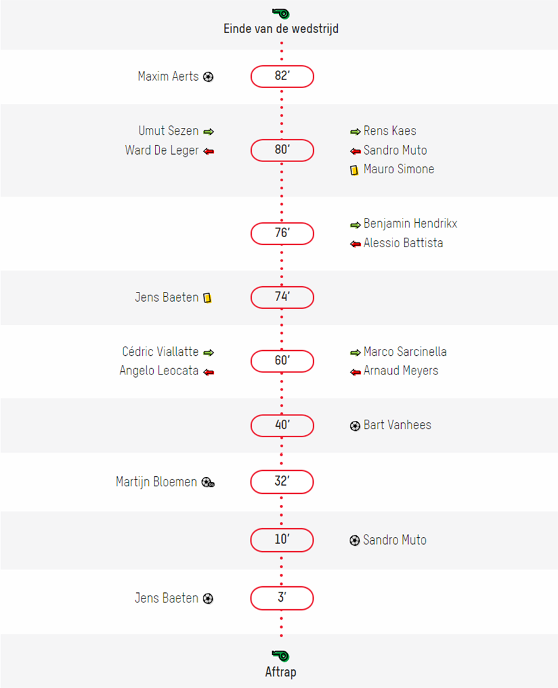This screenshot has height=688, width=558.
Task: Open Sandro Muto at the 10' goal
Action: 394,540
